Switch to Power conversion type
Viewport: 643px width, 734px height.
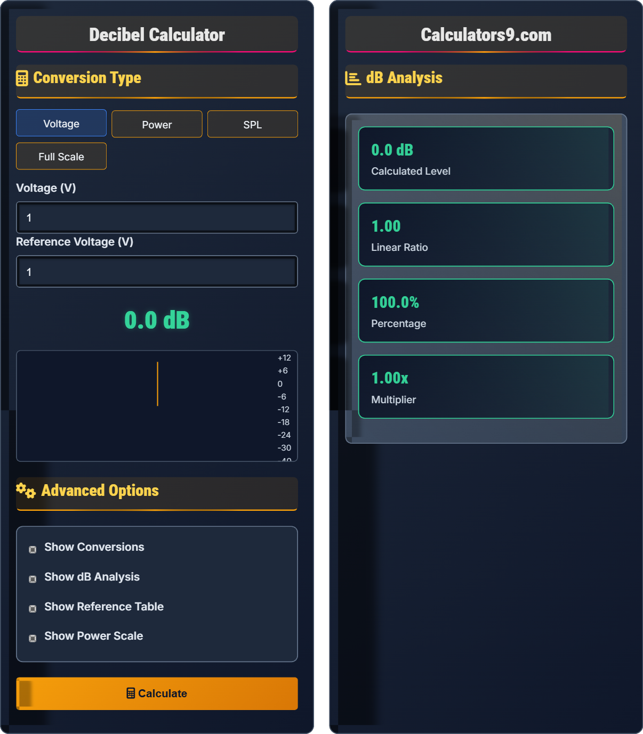(x=157, y=124)
